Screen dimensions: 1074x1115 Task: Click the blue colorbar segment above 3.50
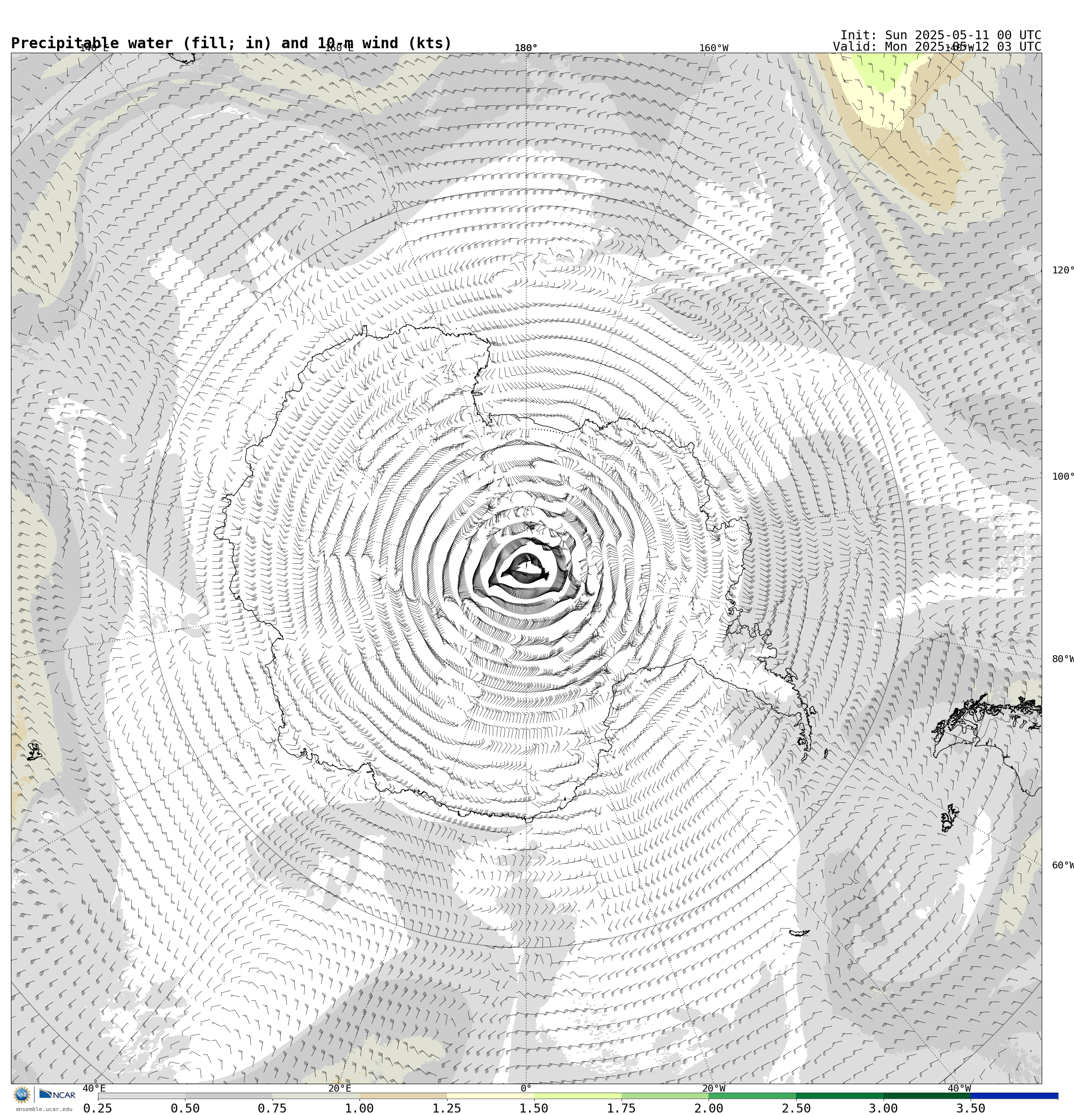tap(1014, 1096)
